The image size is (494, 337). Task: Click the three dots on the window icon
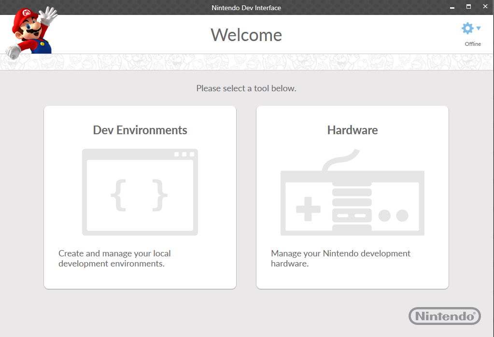tap(184, 154)
